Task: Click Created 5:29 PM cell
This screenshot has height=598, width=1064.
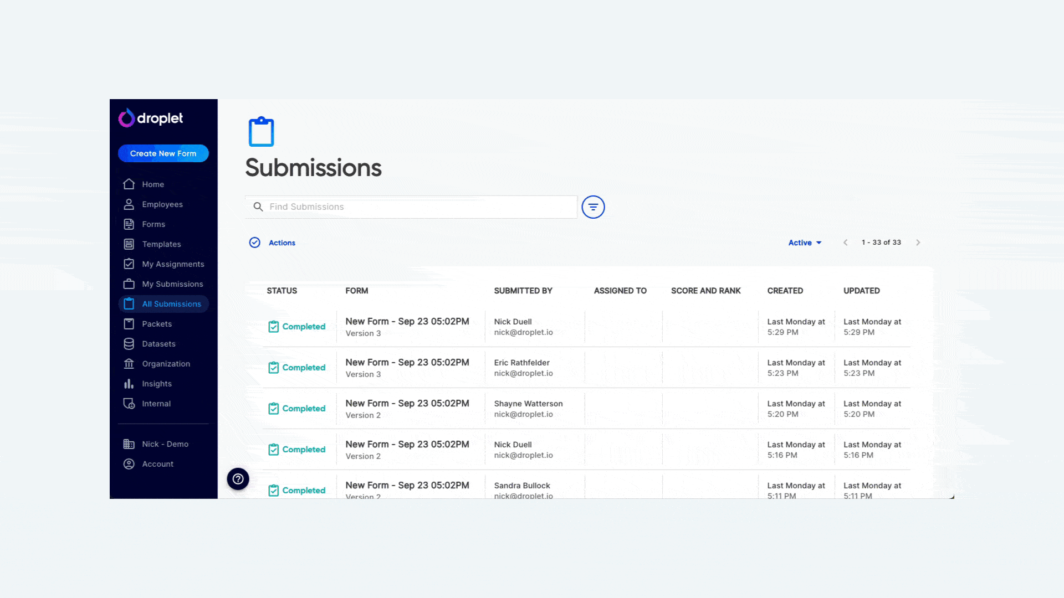Action: (796, 327)
